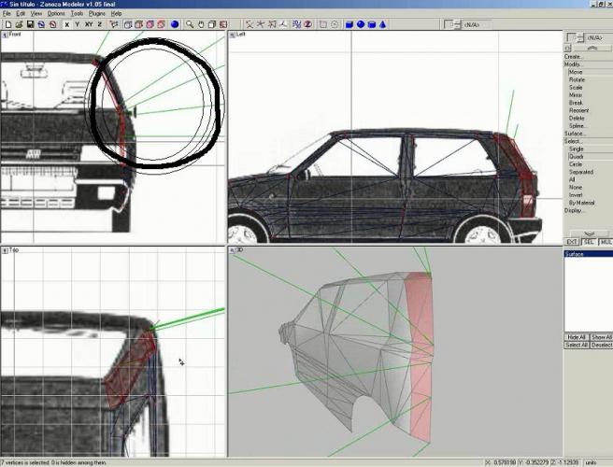
Task: Click the Save disk icon in toolbar
Action: click(30, 24)
